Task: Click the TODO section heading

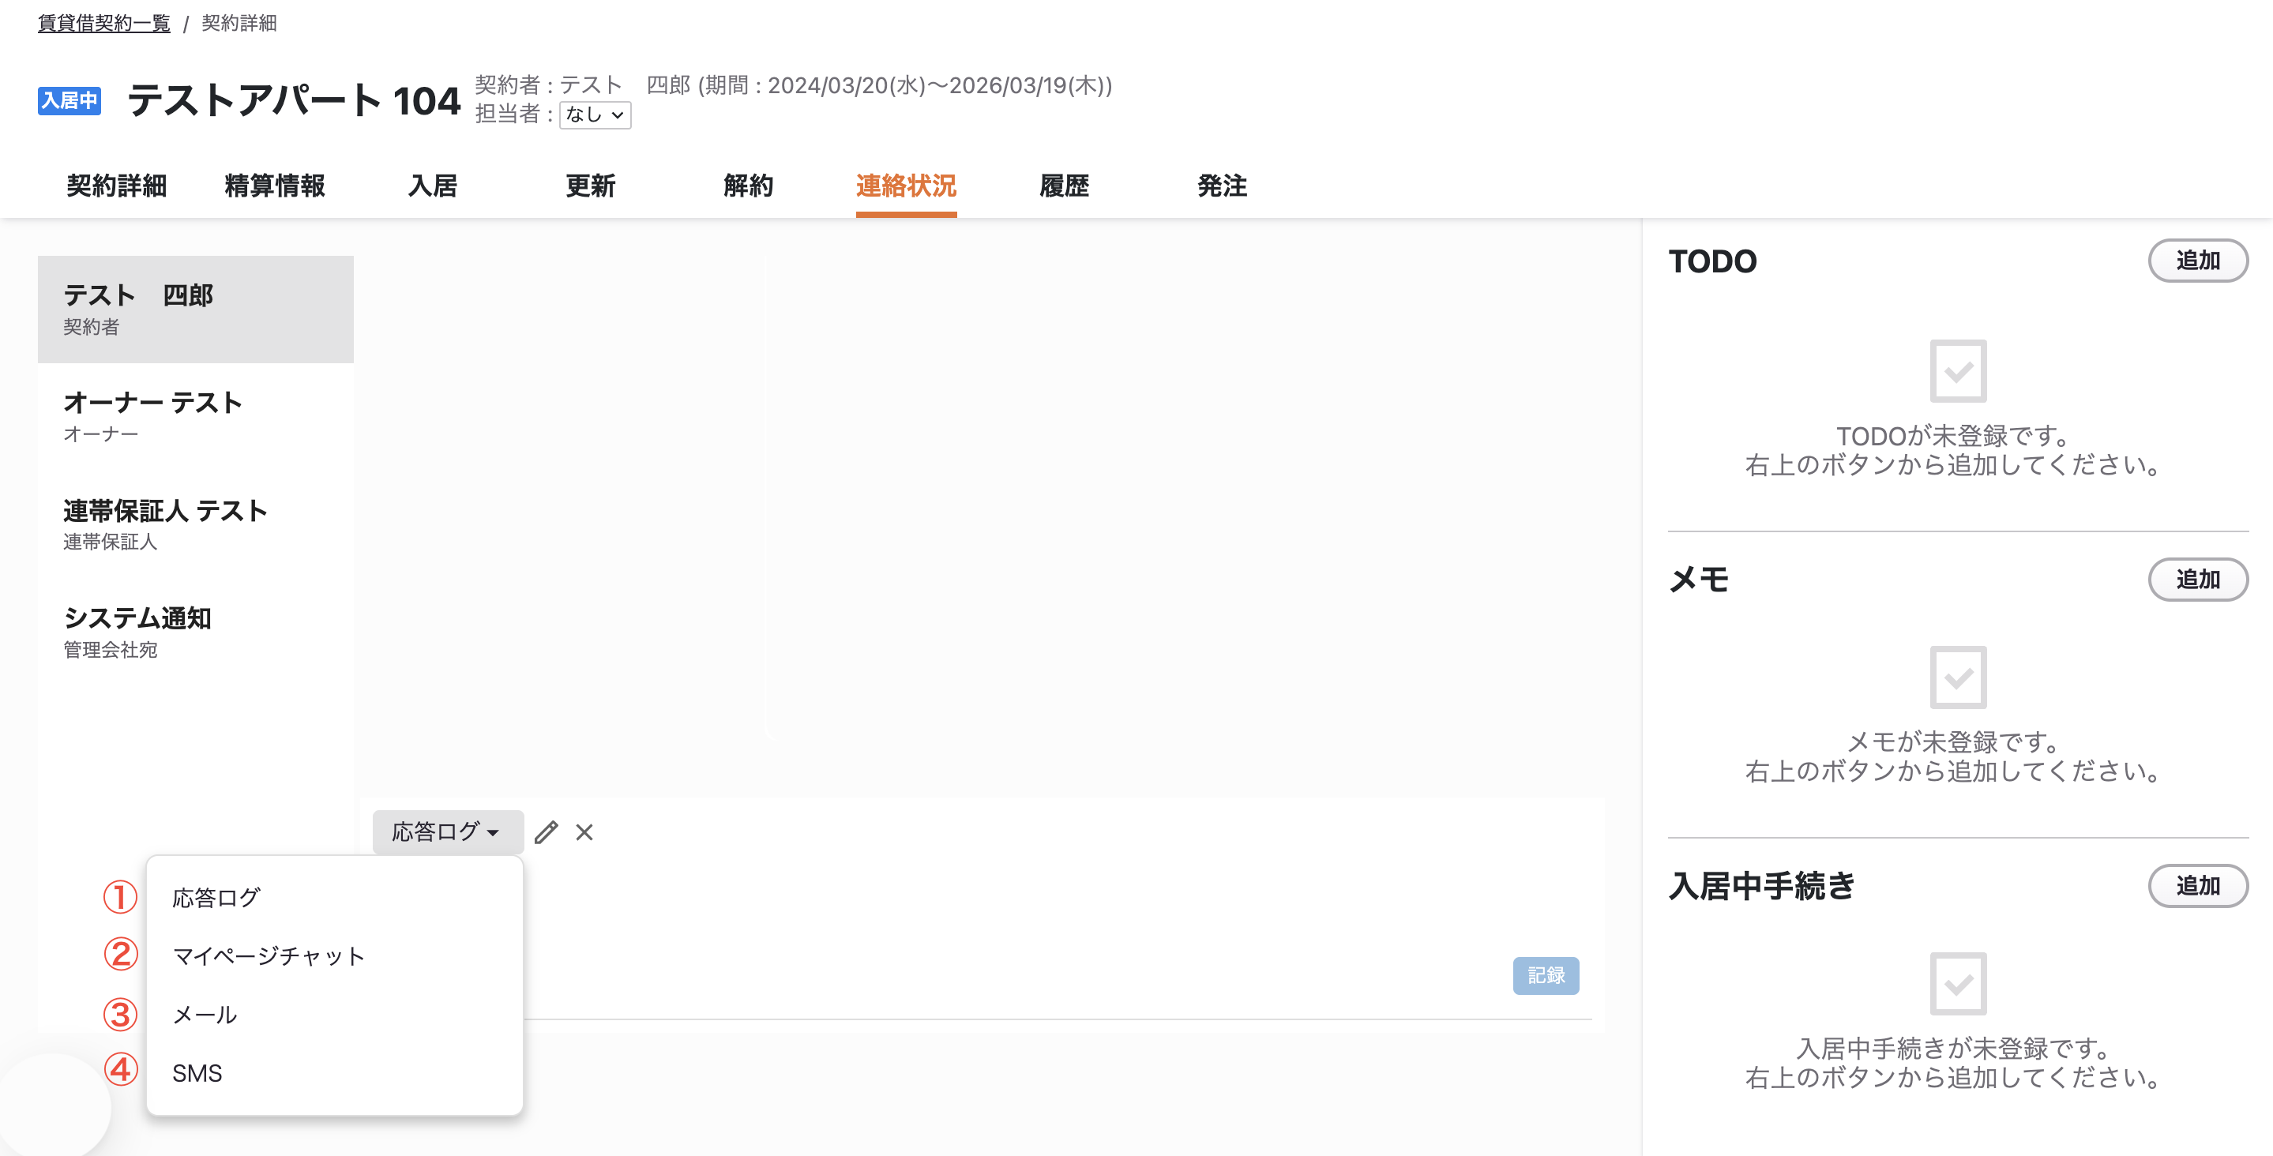Action: click(1711, 261)
